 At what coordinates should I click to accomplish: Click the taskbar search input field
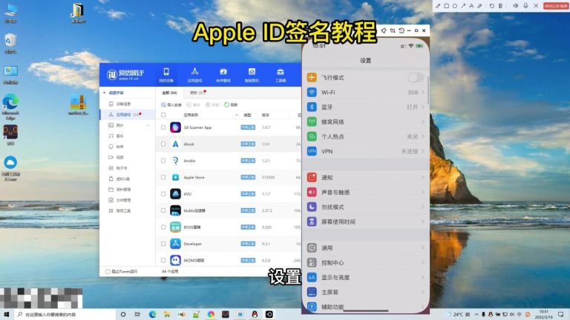65,314
